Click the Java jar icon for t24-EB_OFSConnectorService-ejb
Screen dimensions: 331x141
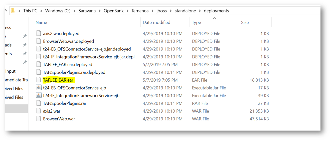coord(39,88)
